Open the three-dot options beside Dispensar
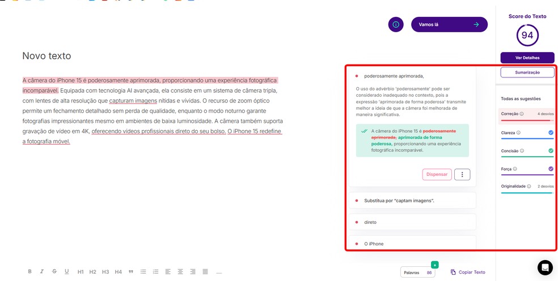 click(462, 175)
